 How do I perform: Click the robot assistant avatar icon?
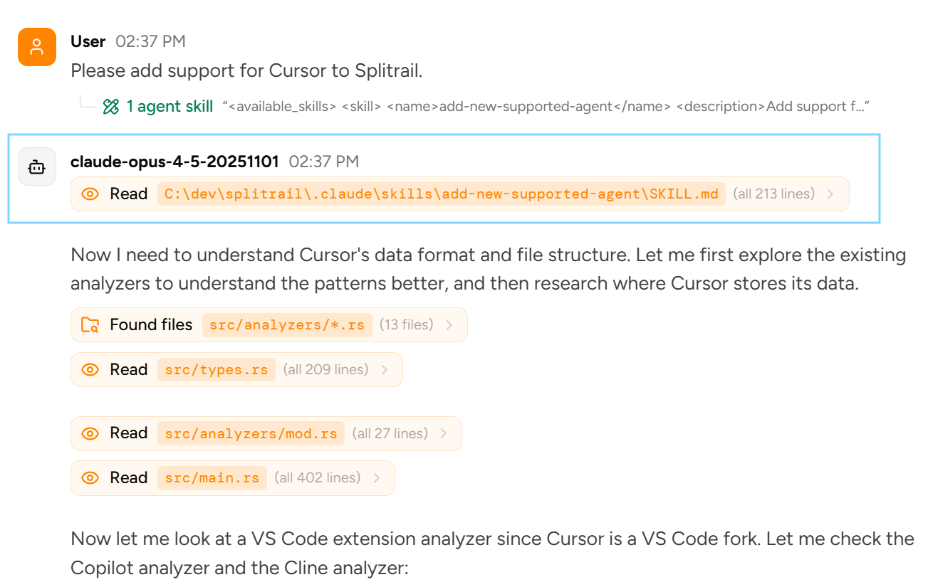pos(37,166)
